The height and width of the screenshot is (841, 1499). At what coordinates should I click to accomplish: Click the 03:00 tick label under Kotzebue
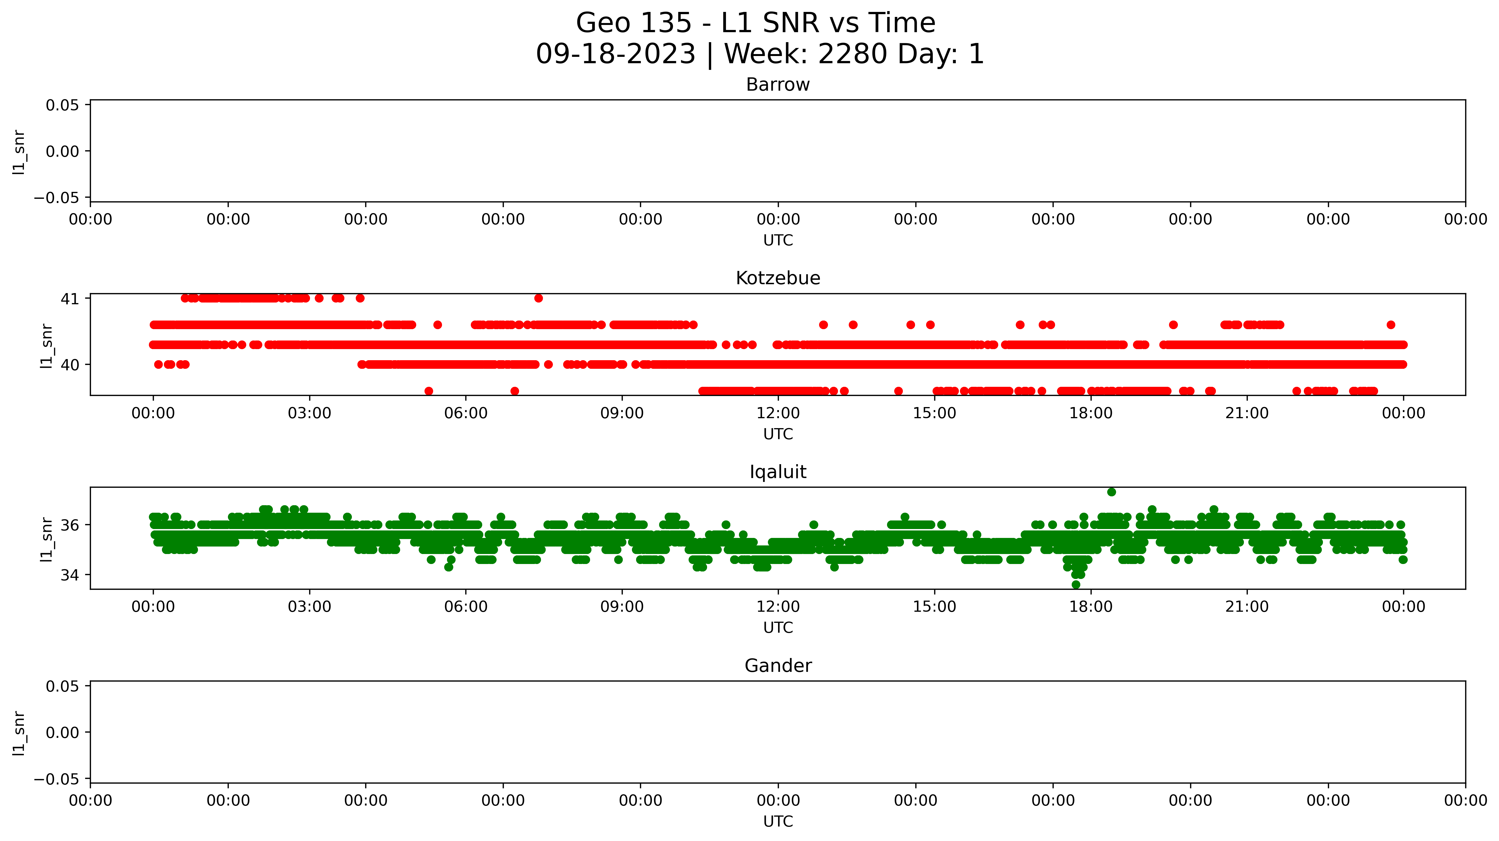(309, 413)
